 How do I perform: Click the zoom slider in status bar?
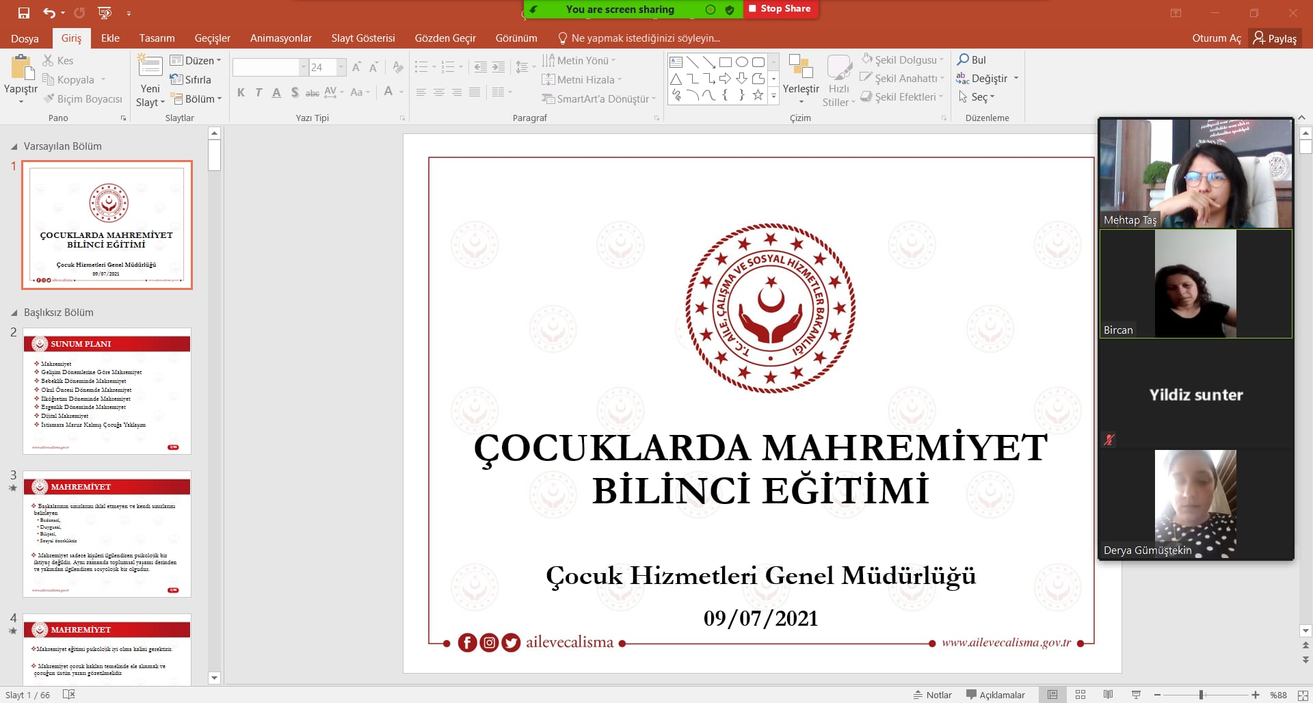tap(1202, 695)
